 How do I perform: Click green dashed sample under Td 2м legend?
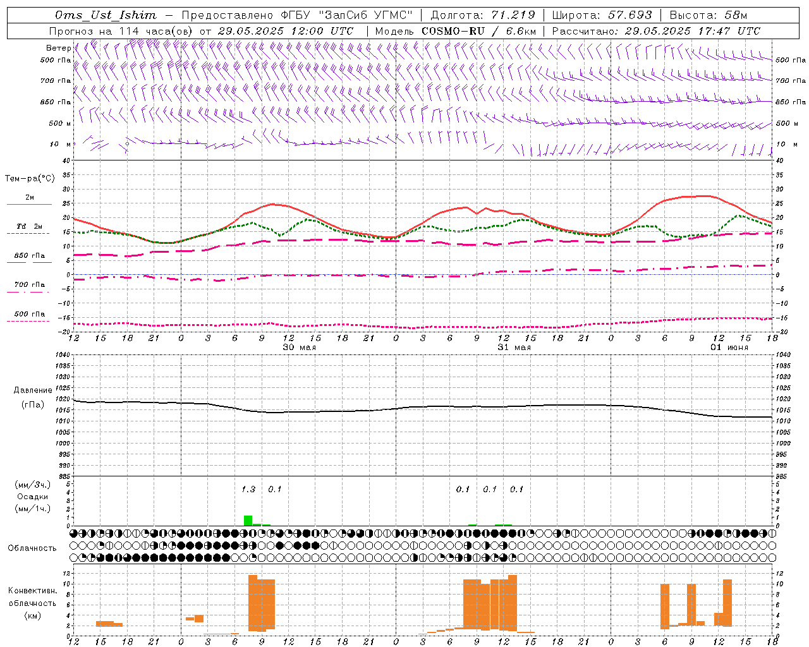pyautogui.click(x=28, y=233)
